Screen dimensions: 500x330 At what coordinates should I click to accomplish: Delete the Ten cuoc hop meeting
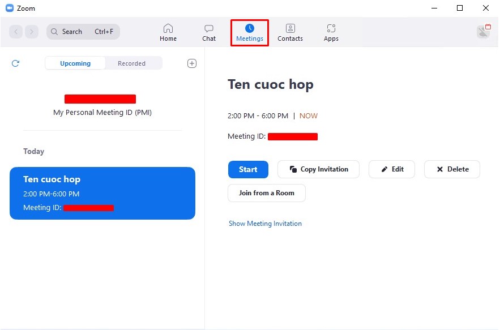[x=452, y=169]
